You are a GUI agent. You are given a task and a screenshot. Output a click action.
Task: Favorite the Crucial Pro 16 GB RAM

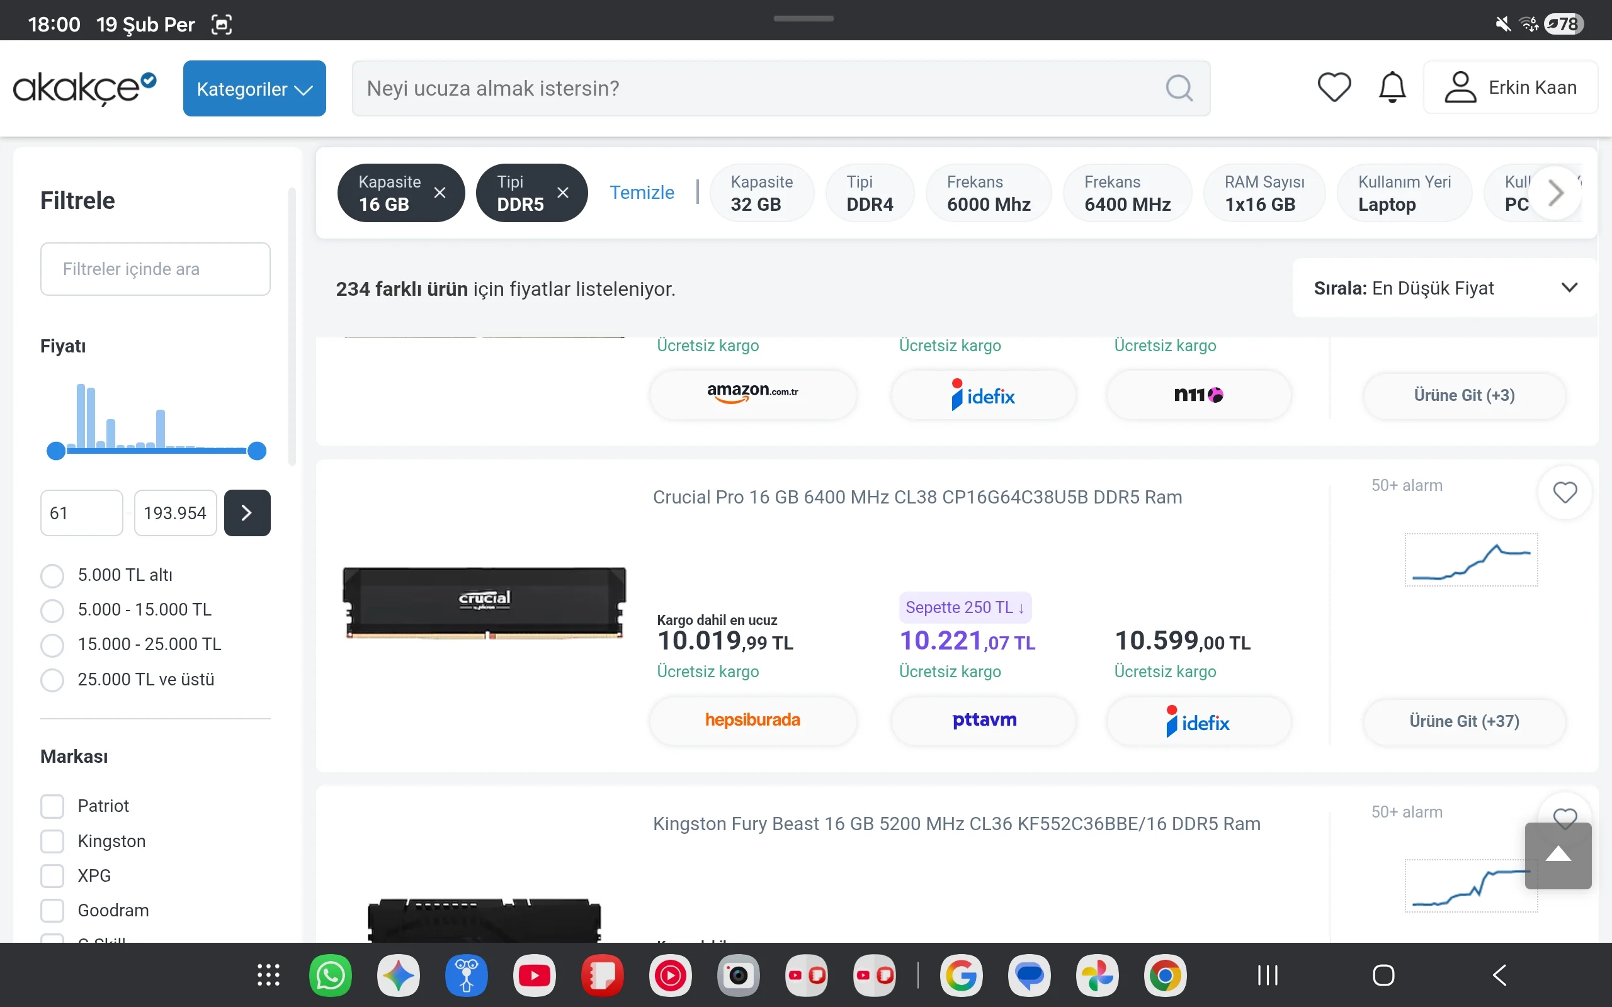[x=1564, y=493]
